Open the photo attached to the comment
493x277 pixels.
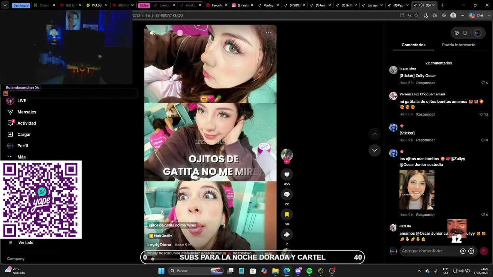(417, 190)
